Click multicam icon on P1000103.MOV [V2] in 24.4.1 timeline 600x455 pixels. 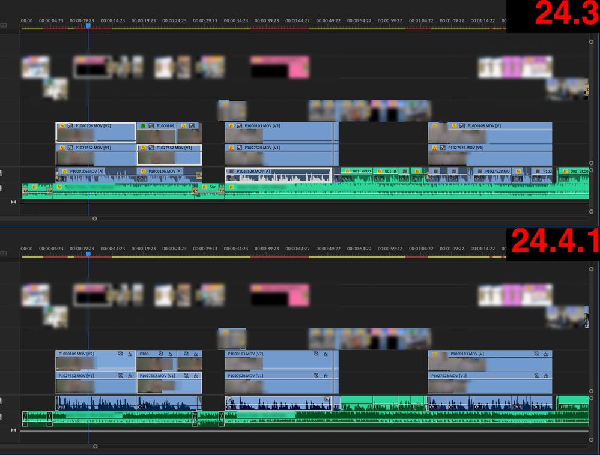[x=317, y=354]
